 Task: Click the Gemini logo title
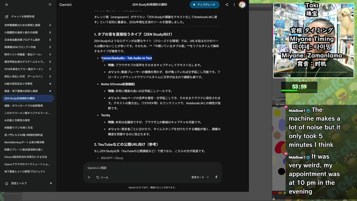click(x=65, y=5)
